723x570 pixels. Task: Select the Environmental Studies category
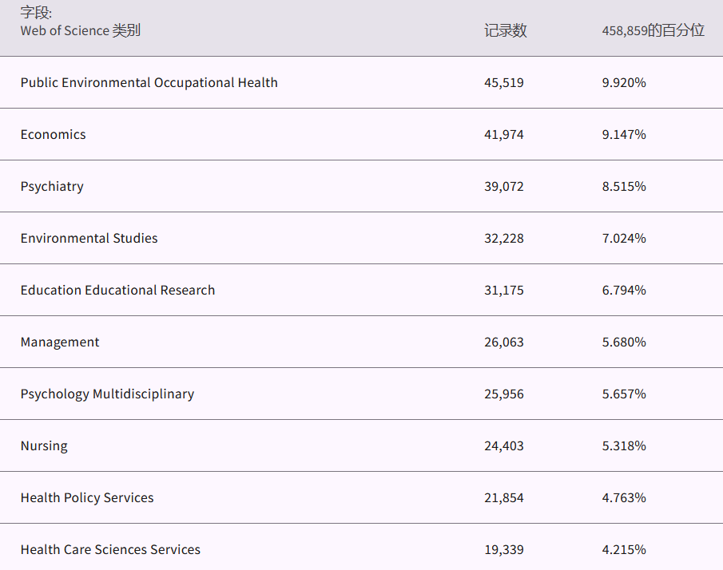(x=89, y=238)
